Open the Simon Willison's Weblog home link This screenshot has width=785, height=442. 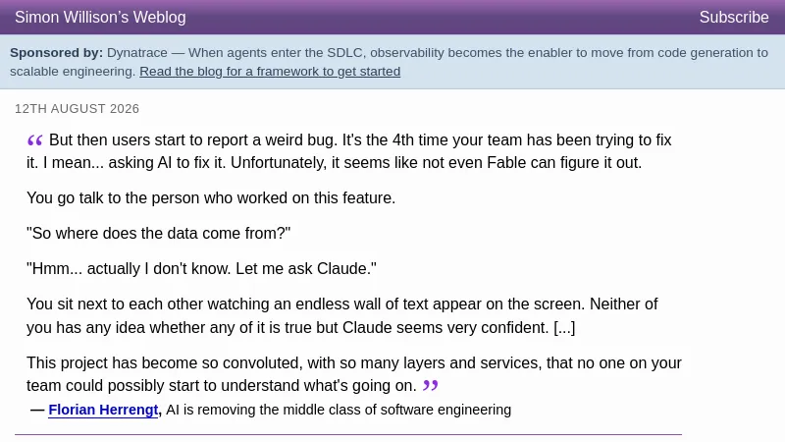100,17
